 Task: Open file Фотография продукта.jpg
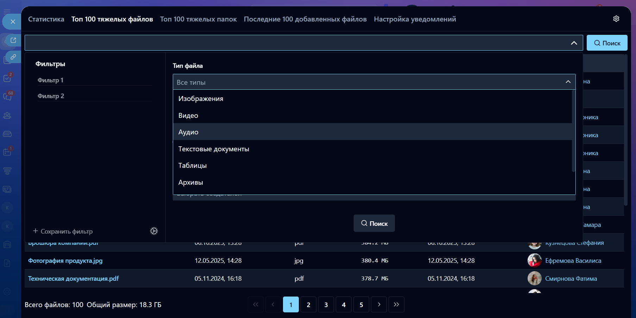[65, 261]
